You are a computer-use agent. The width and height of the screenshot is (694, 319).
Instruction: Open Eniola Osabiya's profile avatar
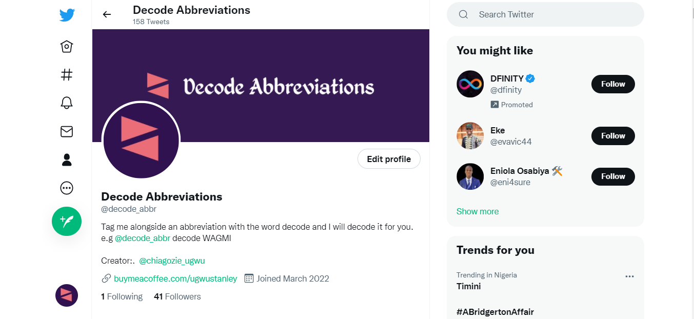click(470, 176)
